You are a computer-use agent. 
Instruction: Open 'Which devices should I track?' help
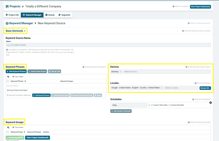tap(198, 67)
